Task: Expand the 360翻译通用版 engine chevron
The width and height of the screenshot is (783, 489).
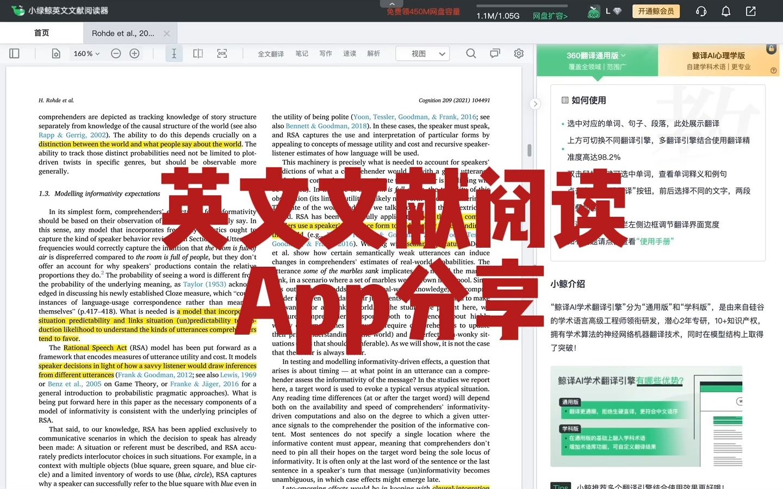Action: pyautogui.click(x=623, y=55)
